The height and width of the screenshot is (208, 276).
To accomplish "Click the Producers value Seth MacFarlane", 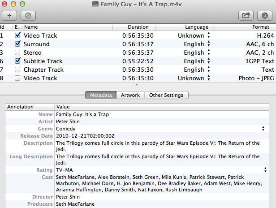I will point(75,204).
